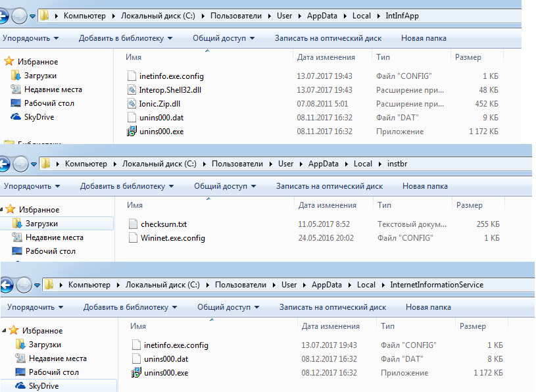Open Общий доступ dropdown in IntInfApp window
Image resolution: width=536 pixels, height=392 pixels.
click(x=224, y=38)
